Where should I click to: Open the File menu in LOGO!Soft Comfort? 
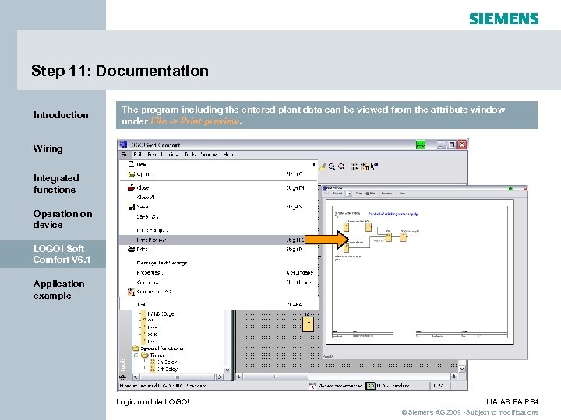point(124,154)
